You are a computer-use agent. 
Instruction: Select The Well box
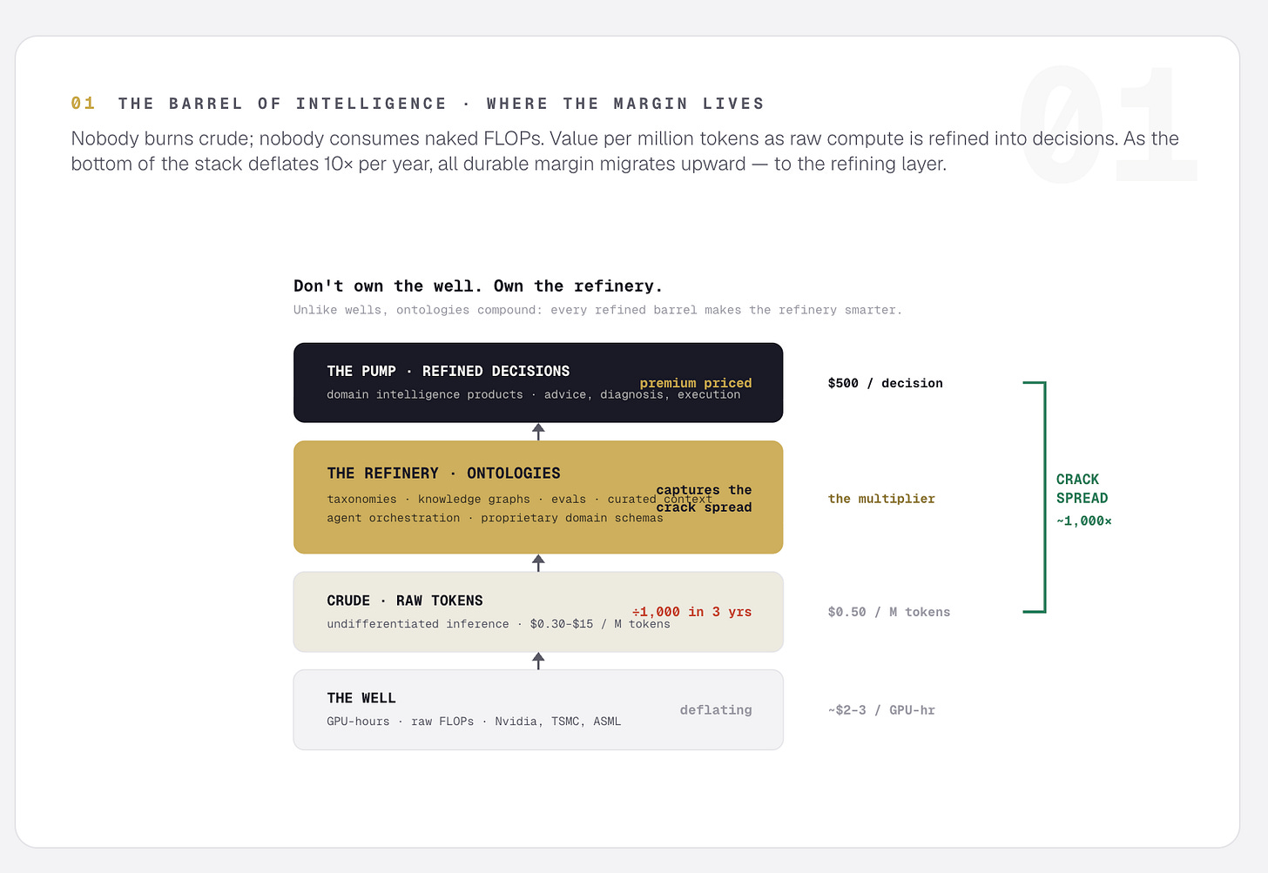click(538, 709)
